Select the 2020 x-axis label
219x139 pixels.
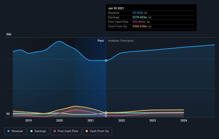click(59, 120)
